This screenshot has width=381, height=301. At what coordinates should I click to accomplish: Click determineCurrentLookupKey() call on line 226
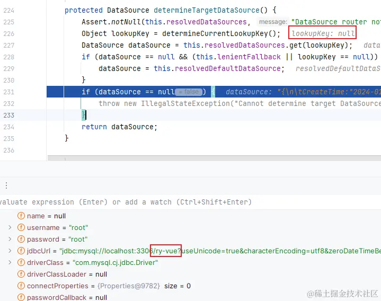point(221,33)
